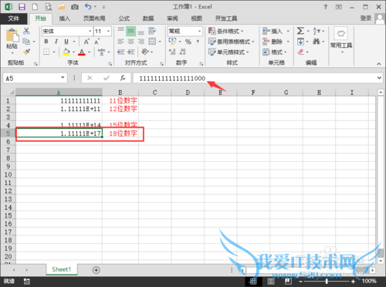Click the red font color swatch
This screenshot has height=287, width=386.
click(x=82, y=52)
